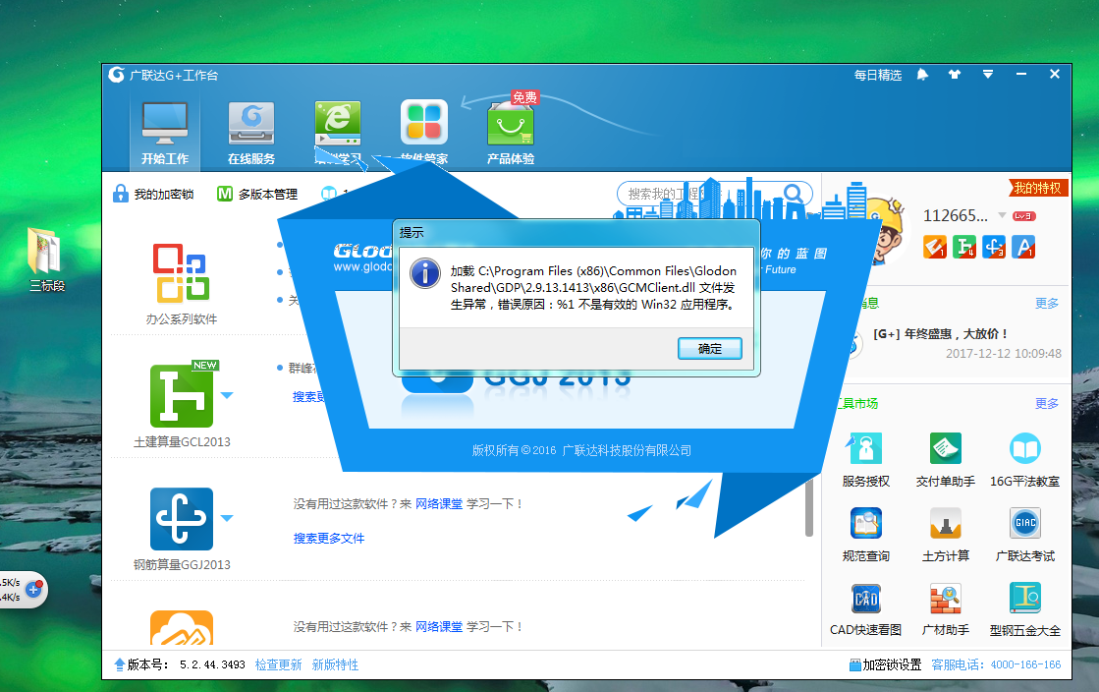Screen dimensions: 1099x692
Task: Click the search magnifier icon
Action: click(793, 193)
